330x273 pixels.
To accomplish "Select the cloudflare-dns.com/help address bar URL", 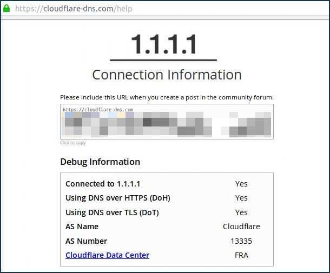I will (74, 9).
